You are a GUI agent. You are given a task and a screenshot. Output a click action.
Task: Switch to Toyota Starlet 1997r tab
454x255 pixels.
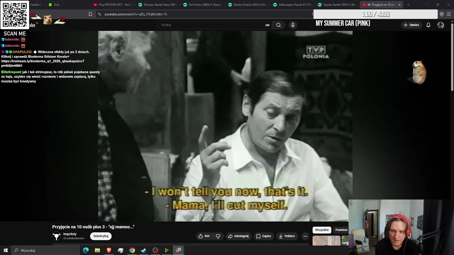[x=338, y=5]
